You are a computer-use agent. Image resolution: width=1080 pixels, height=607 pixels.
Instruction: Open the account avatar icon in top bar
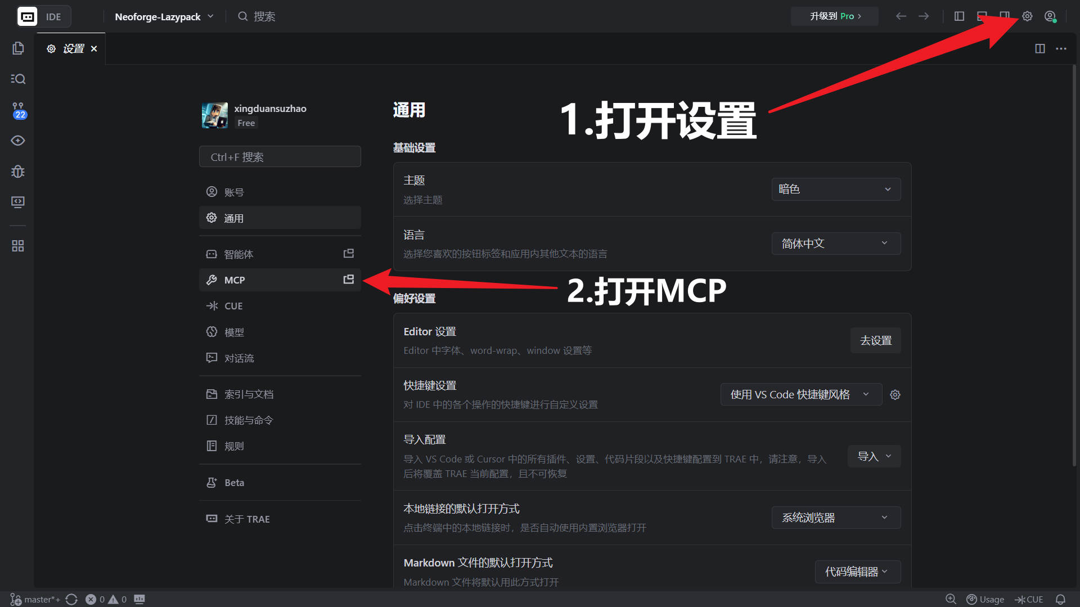tap(1050, 16)
